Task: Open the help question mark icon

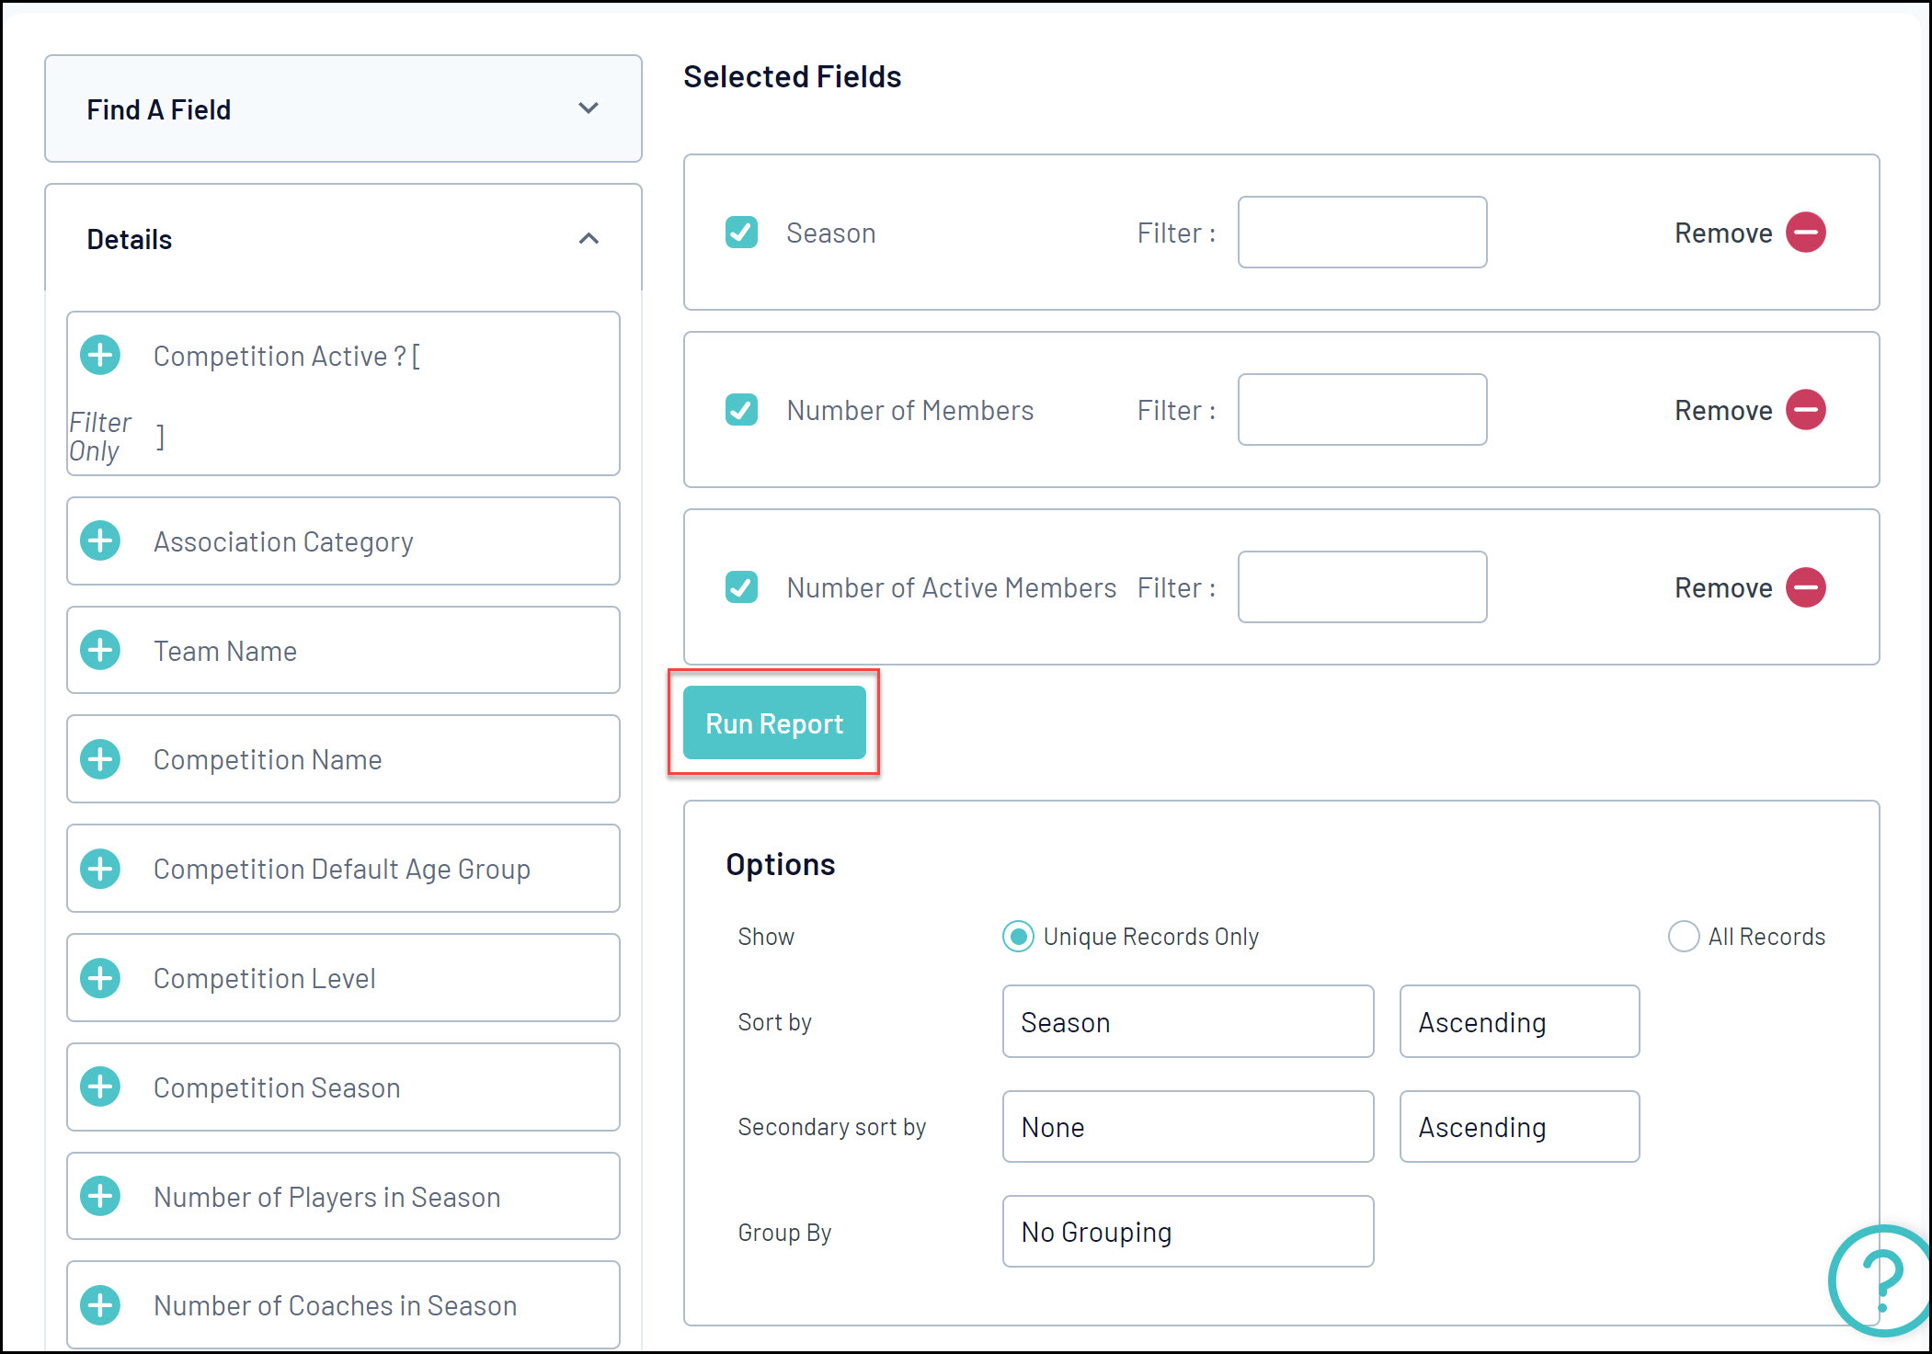Action: (1881, 1280)
